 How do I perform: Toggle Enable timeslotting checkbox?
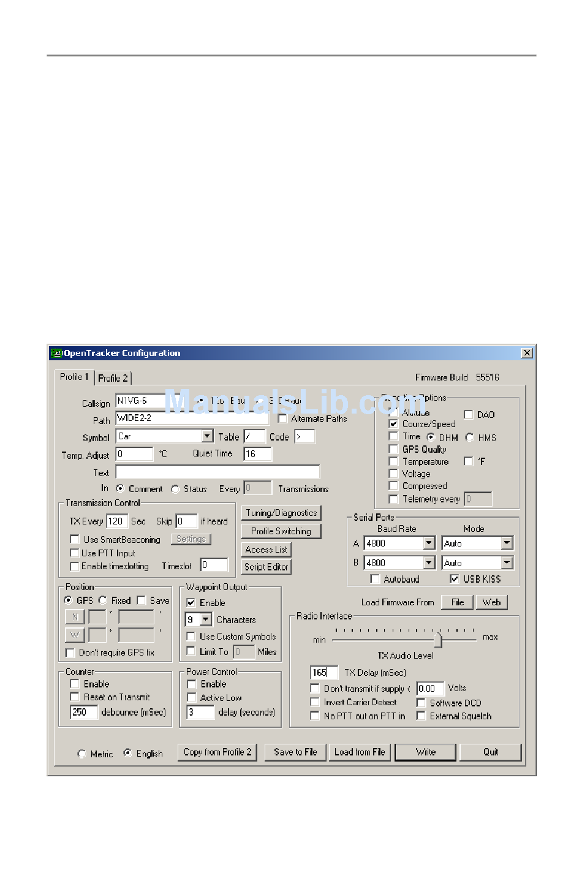point(75,566)
